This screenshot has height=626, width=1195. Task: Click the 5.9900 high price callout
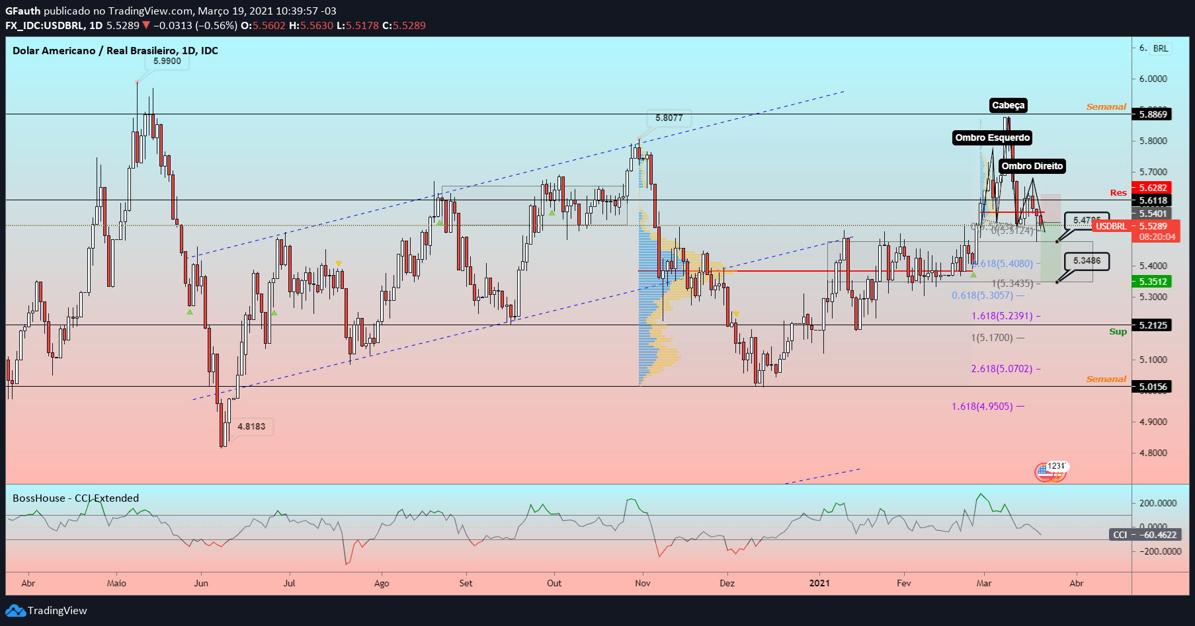tap(167, 61)
